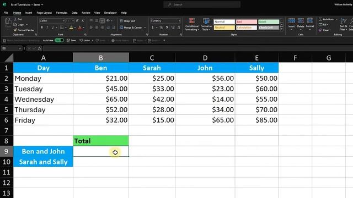Switch to the Data tab
Viewport: 353px width, 198px height.
click(74, 13)
